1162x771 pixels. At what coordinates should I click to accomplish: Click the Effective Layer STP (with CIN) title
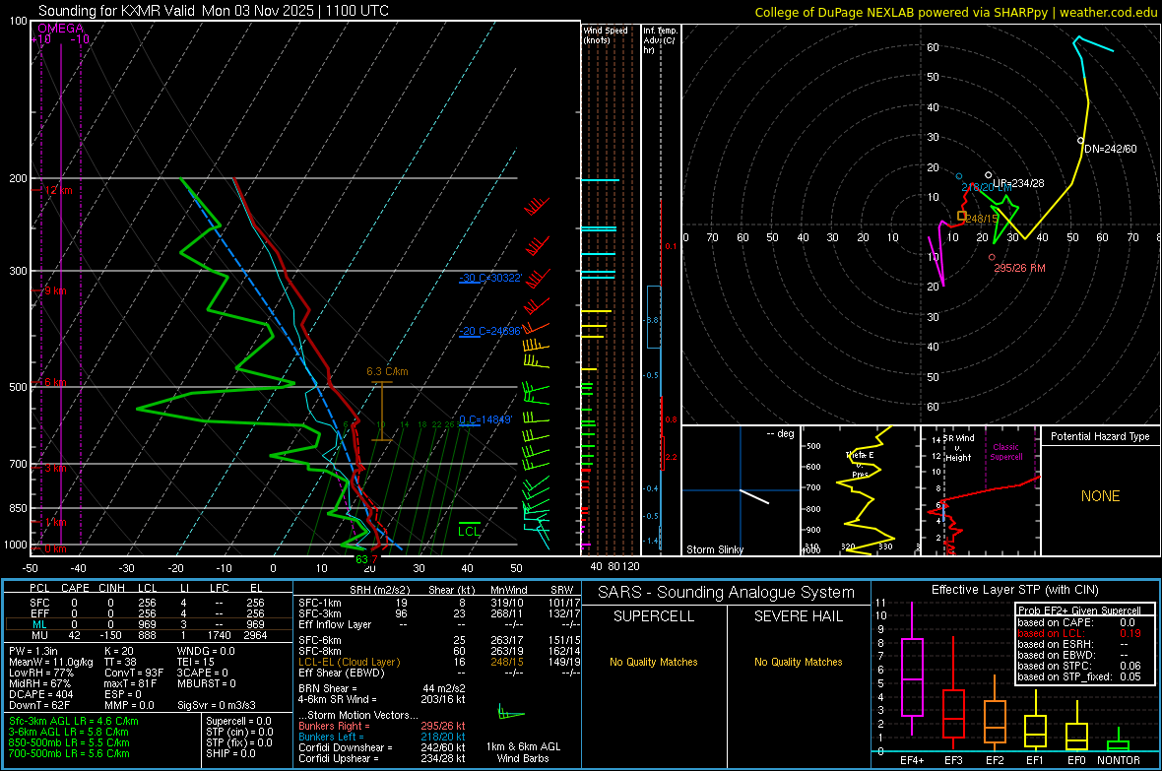pos(1014,590)
